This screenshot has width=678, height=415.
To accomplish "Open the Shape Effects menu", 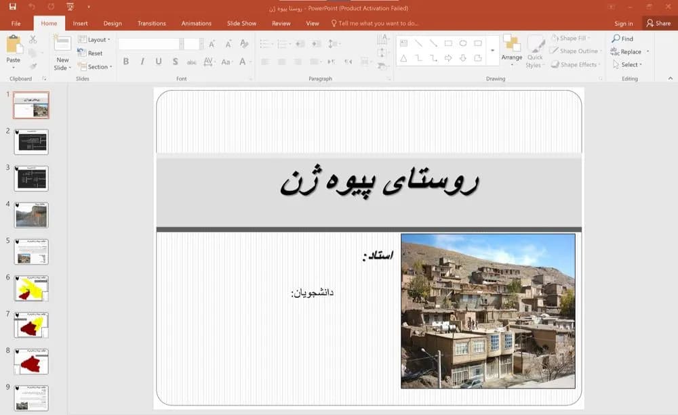I will tap(576, 64).
